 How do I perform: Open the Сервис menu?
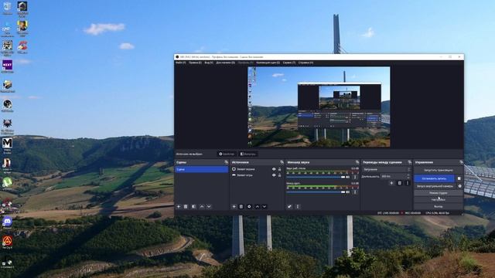click(x=289, y=63)
